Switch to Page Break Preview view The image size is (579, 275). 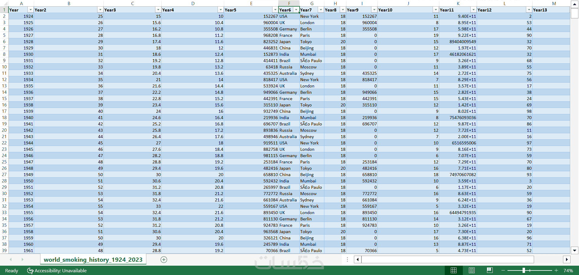click(x=490, y=270)
